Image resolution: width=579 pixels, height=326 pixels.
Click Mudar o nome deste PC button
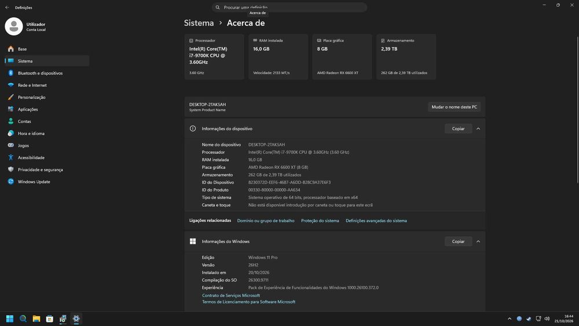[x=454, y=107]
